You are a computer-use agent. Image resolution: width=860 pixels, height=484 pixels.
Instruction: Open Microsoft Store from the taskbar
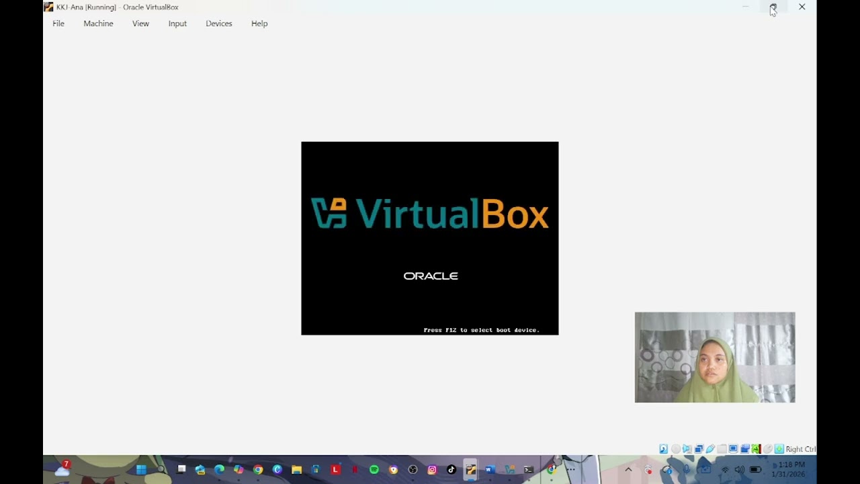pyautogui.click(x=316, y=470)
